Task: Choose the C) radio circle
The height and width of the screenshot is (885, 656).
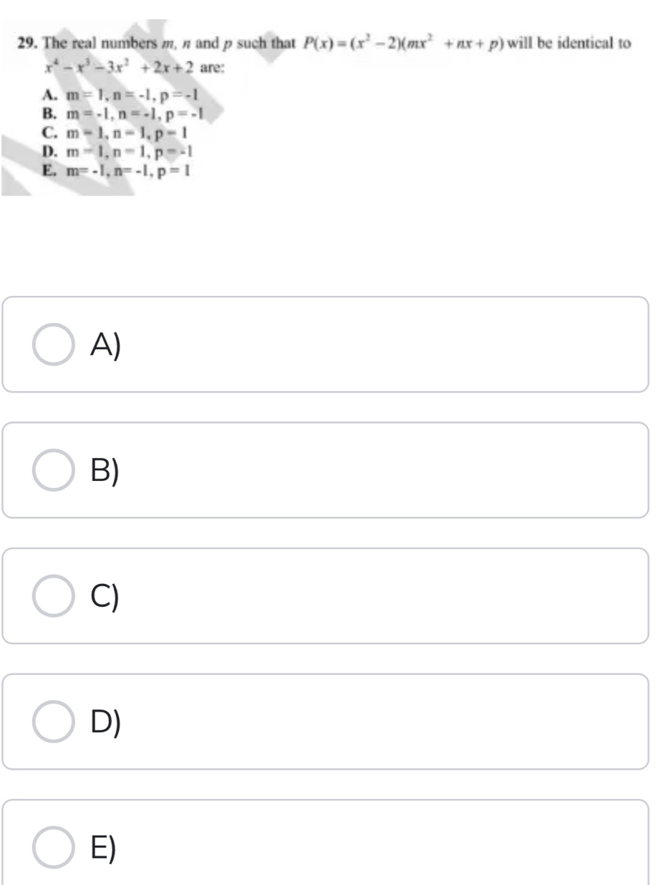Action: [54, 596]
